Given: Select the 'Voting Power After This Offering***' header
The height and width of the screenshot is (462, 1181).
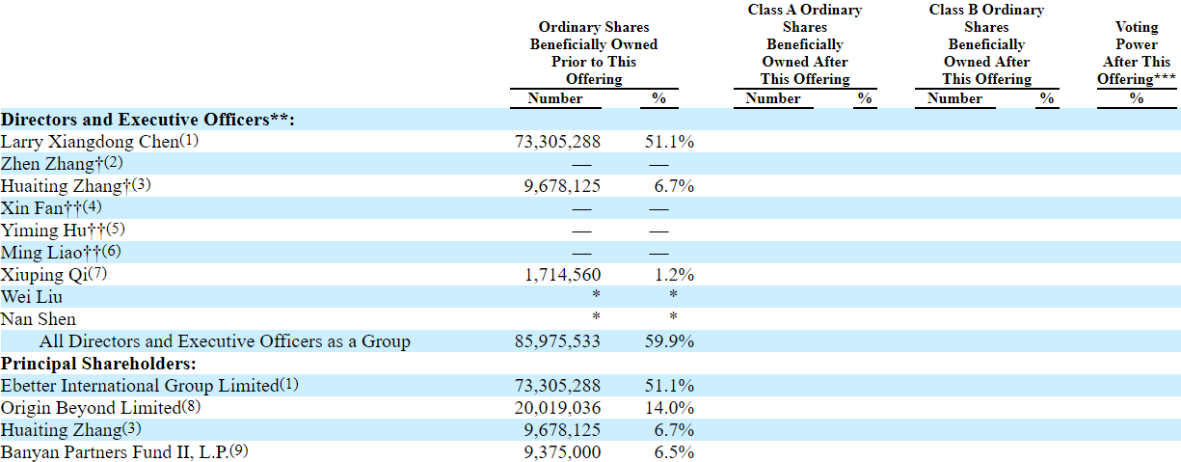Looking at the screenshot, I should [1137, 53].
